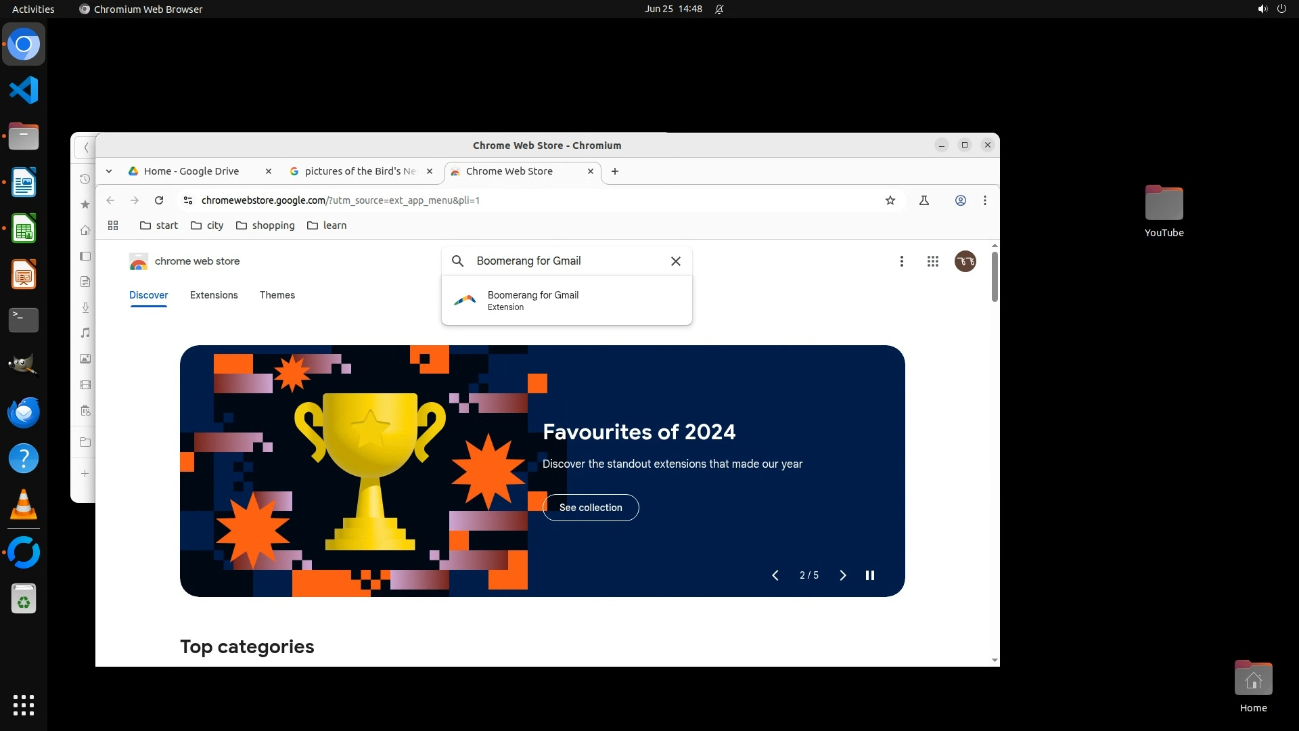Image resolution: width=1299 pixels, height=731 pixels.
Task: Expand the tab search dropdown arrow
Action: (109, 171)
